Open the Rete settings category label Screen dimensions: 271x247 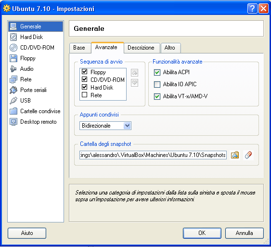click(x=26, y=79)
